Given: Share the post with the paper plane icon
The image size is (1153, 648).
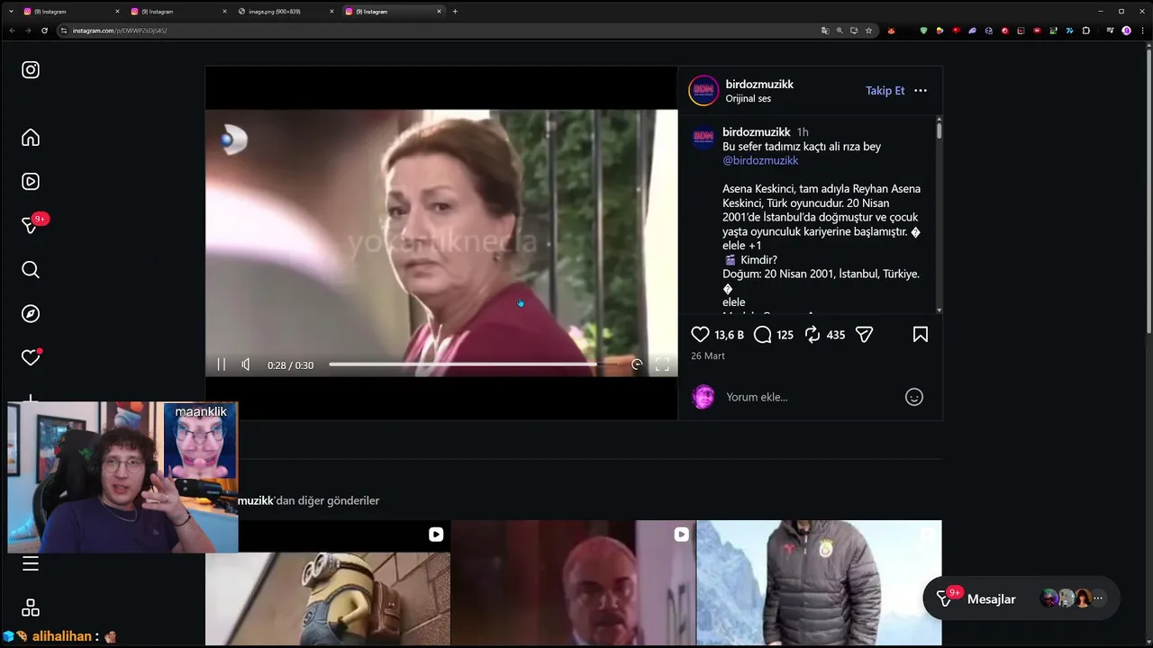Looking at the screenshot, I should 865,335.
